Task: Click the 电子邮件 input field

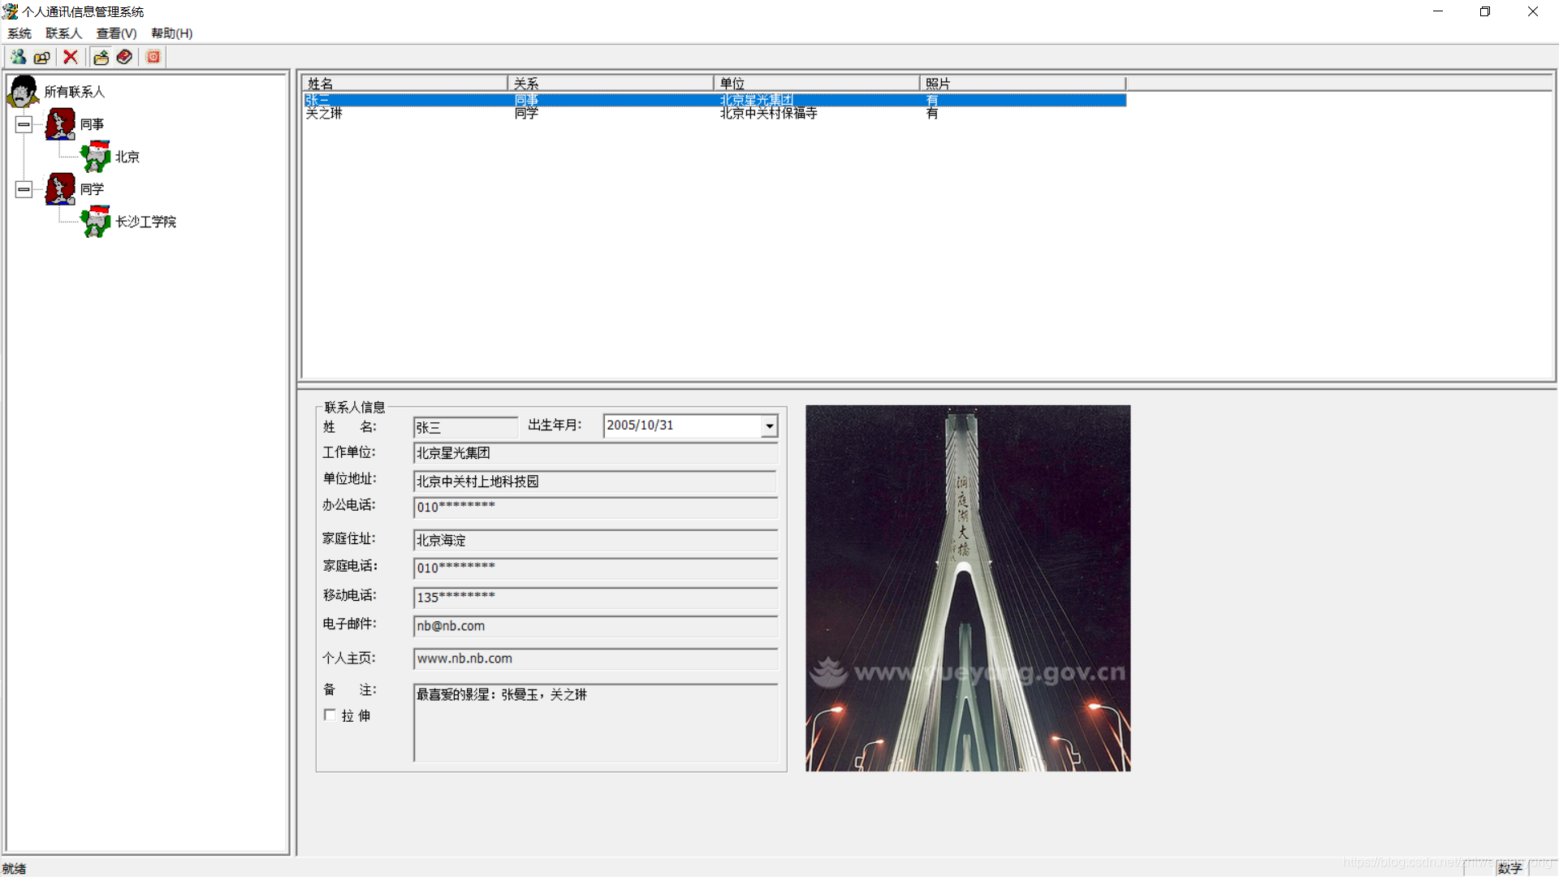Action: tap(594, 626)
